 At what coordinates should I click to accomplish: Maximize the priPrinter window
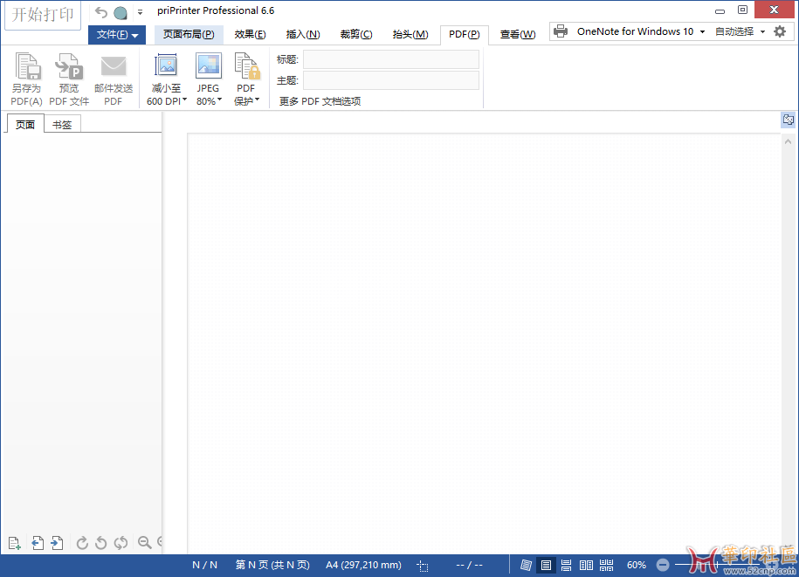742,10
